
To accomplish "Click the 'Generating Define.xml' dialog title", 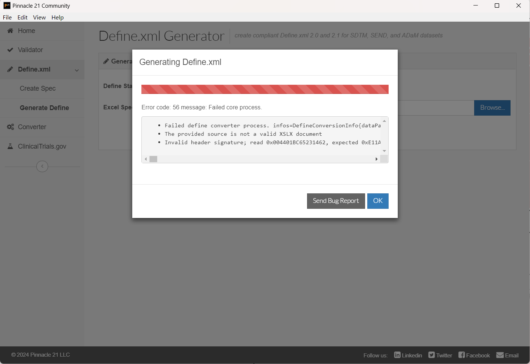I will pos(180,62).
